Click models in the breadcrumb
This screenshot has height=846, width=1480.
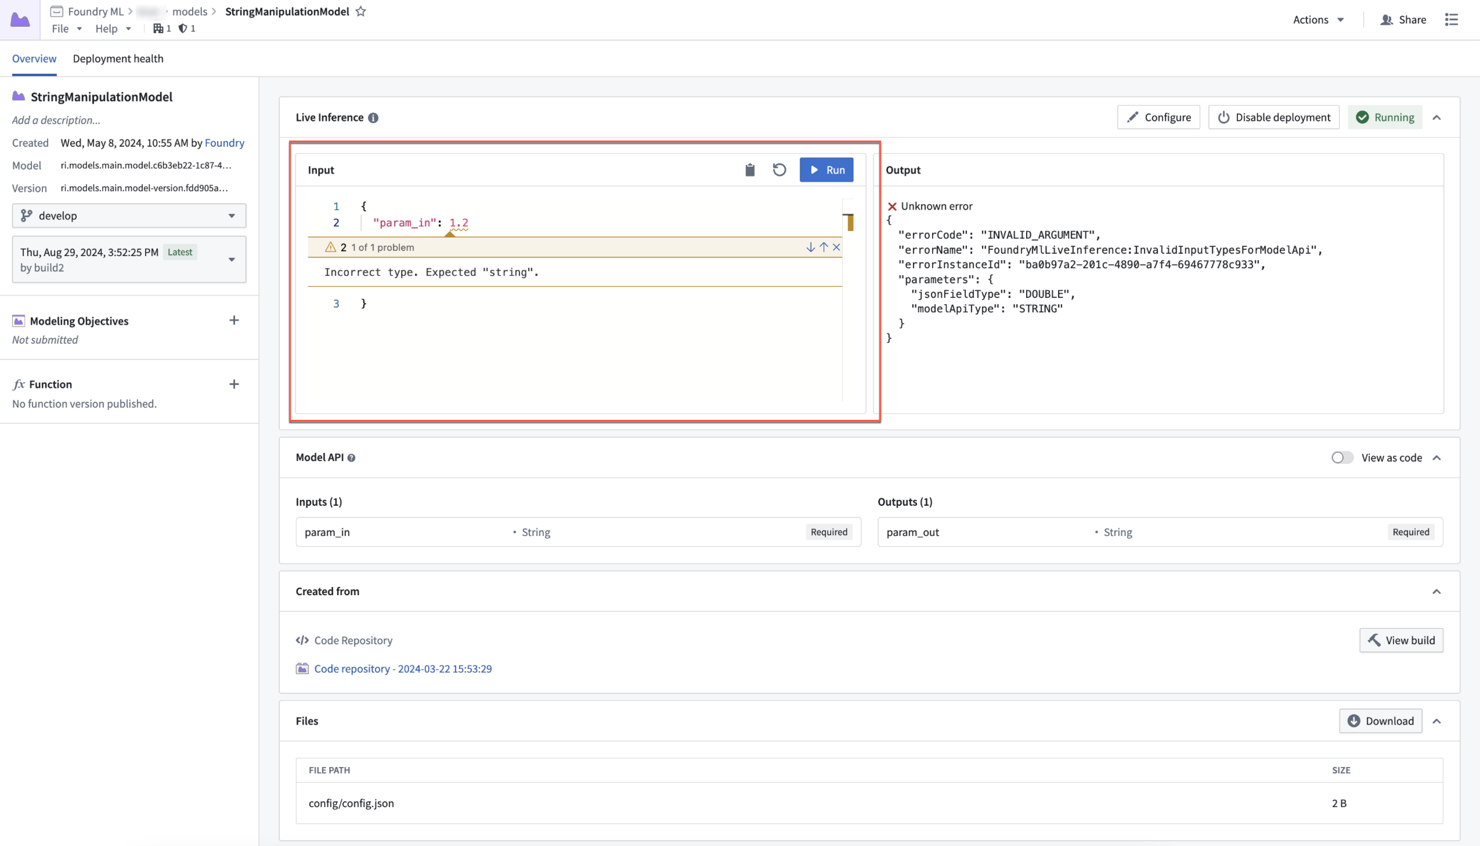click(x=190, y=12)
